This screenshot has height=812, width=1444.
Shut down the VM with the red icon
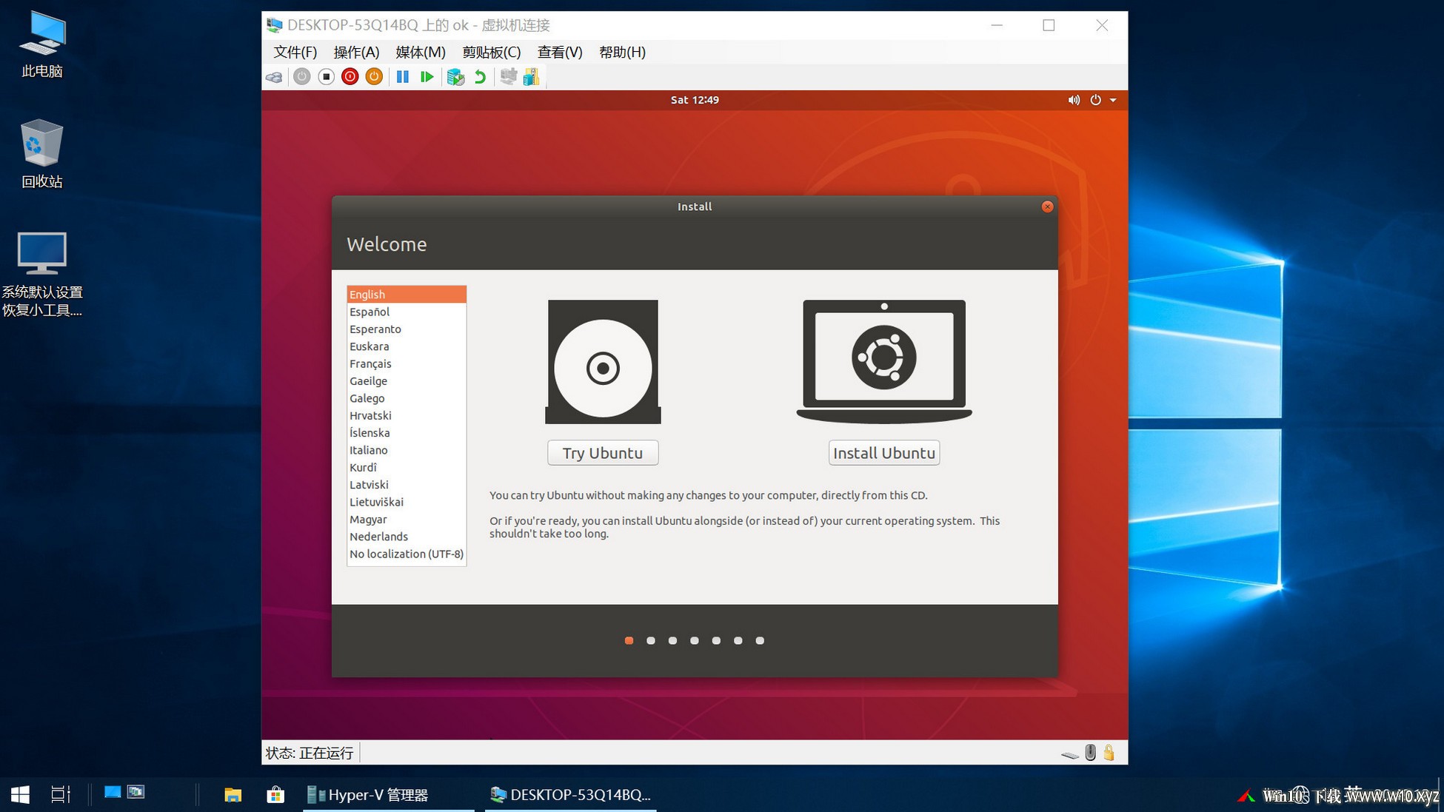(x=350, y=77)
